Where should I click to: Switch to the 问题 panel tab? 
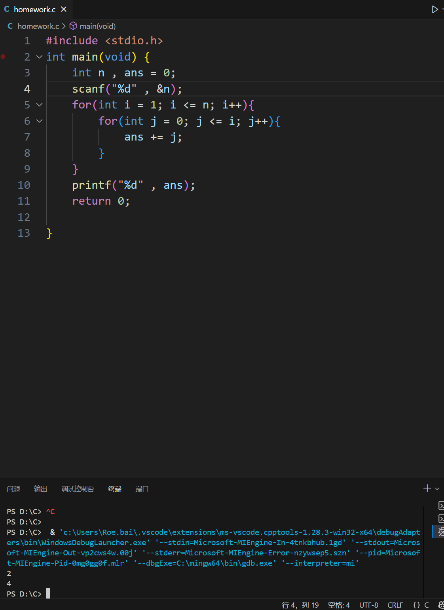pyautogui.click(x=13, y=489)
